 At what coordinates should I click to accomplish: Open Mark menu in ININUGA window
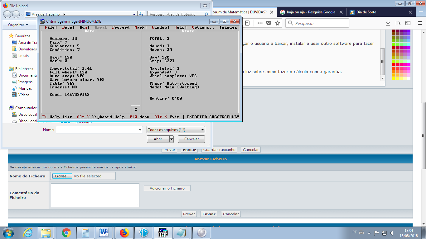tap(141, 27)
